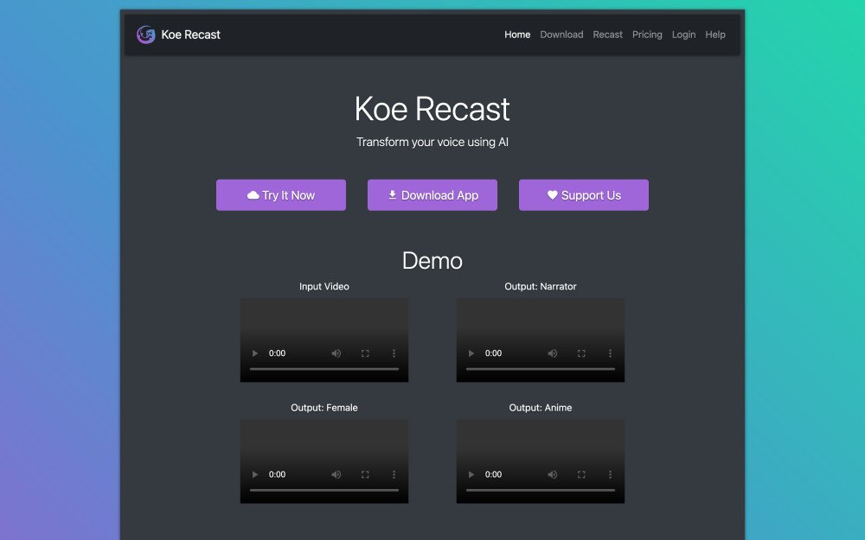865x540 pixels.
Task: Play the Input Video
Action: [255, 353]
